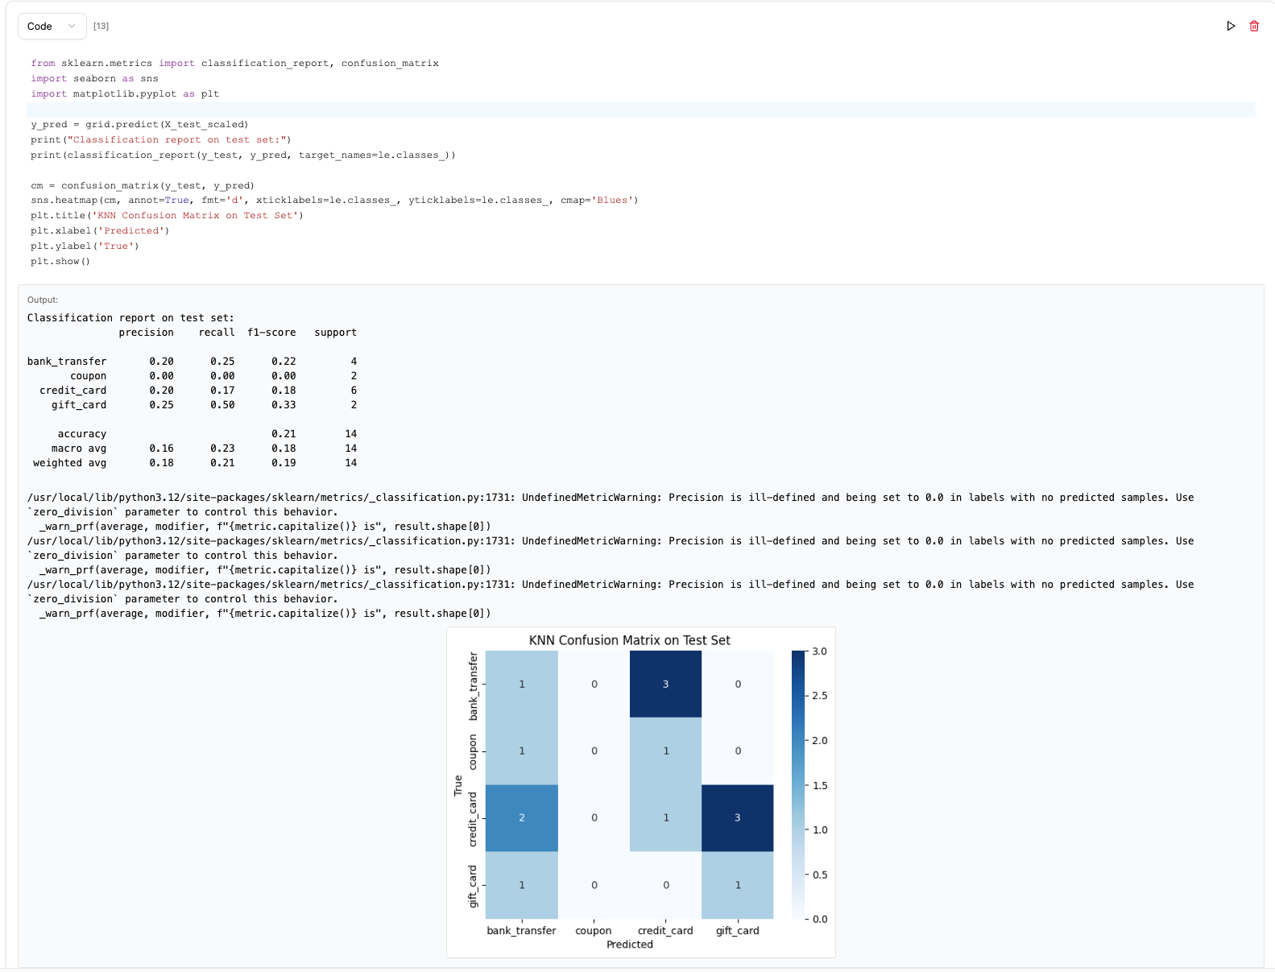Delete this cell using the red trash icon
1275x972 pixels.
point(1254,27)
